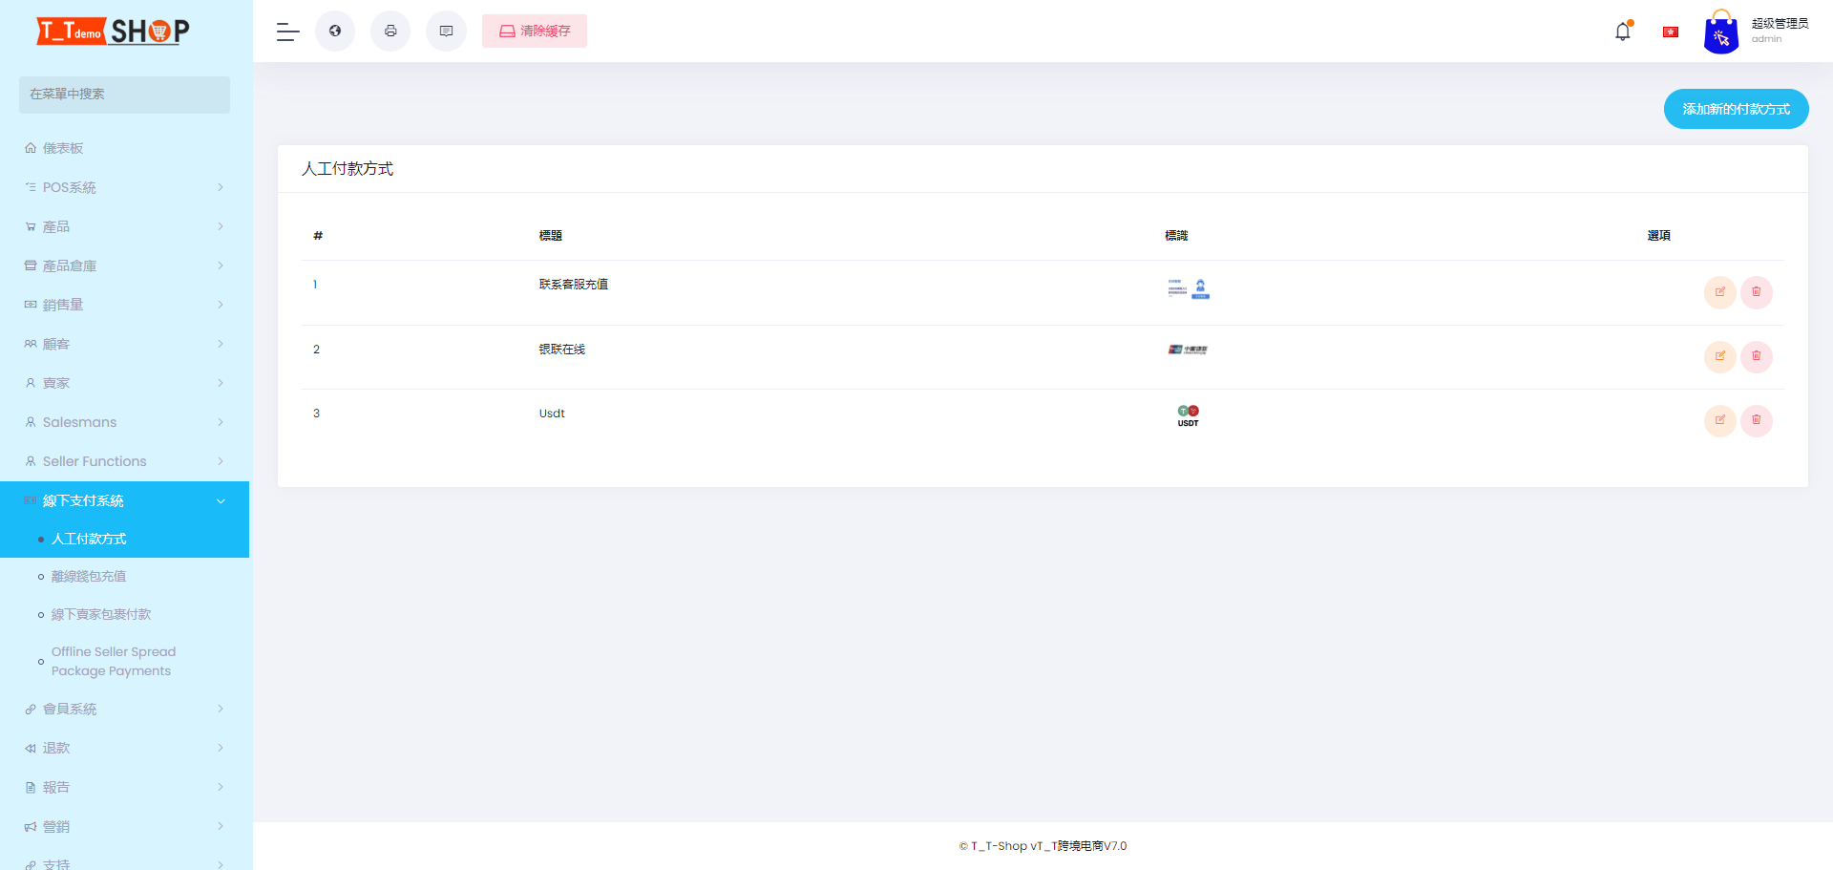The width and height of the screenshot is (1833, 870).
Task: Edit the Usdt payment method
Action: click(1720, 420)
